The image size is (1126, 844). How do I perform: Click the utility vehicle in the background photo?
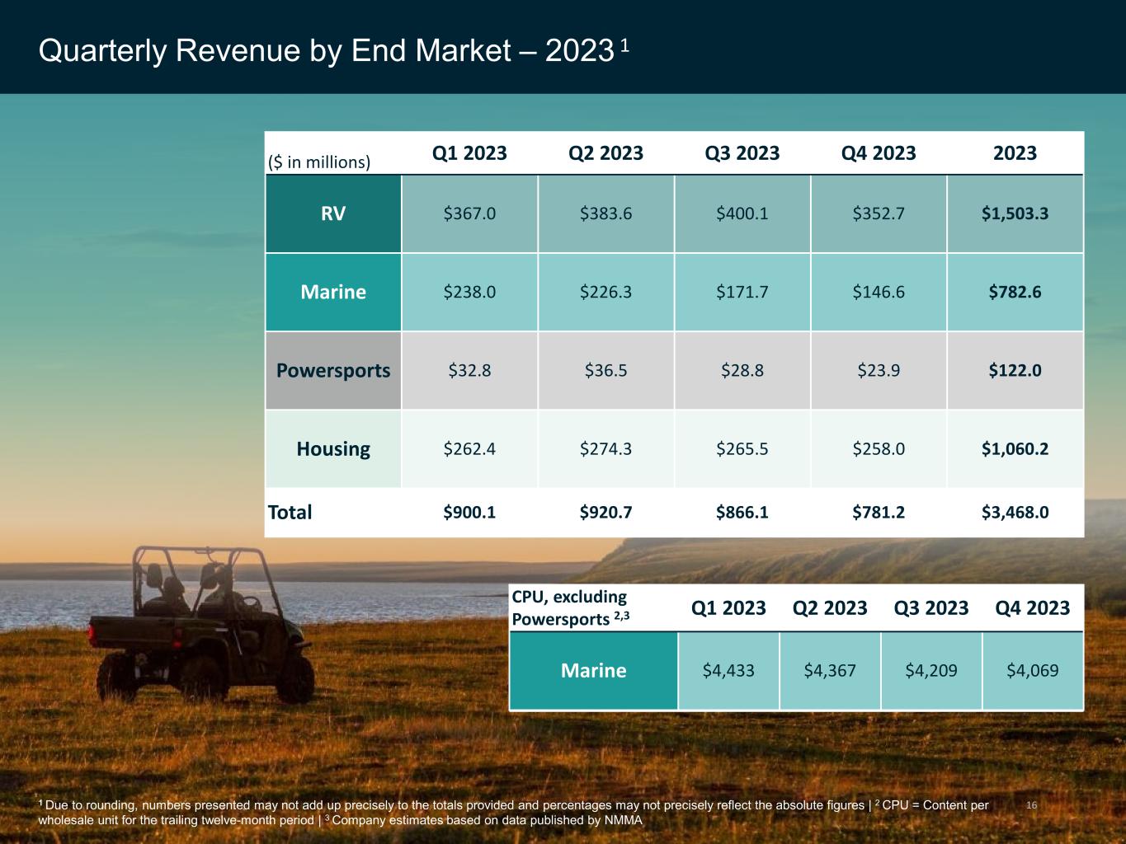pyautogui.click(x=202, y=626)
